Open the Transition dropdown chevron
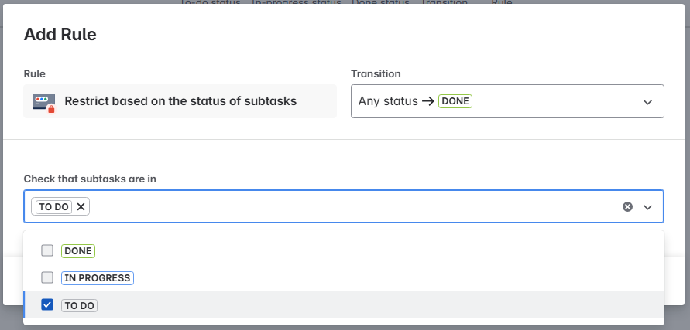690x330 pixels. coord(647,102)
